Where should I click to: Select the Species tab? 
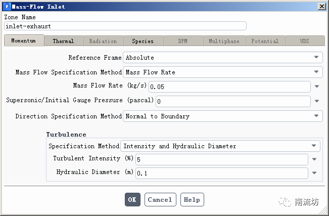(x=143, y=41)
